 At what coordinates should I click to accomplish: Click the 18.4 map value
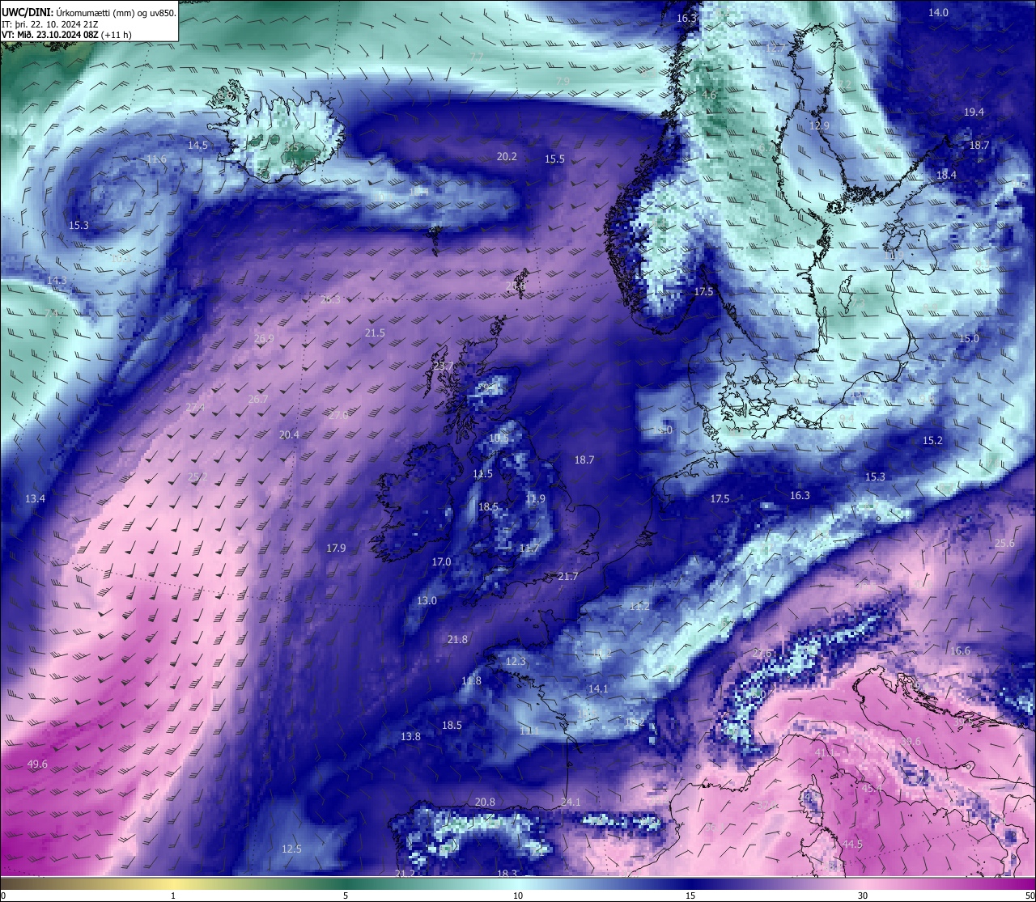[x=946, y=175]
